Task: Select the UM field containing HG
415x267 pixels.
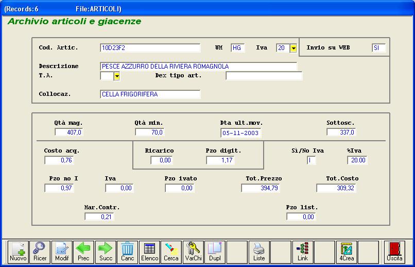Action: (x=237, y=48)
